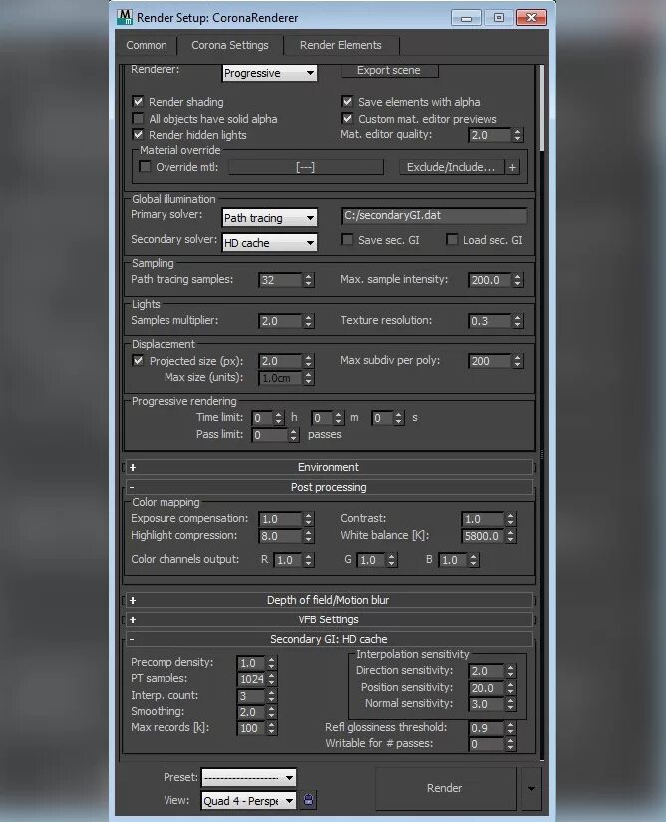
Task: Click the 3ds Max app icon in title bar
Action: pos(125,17)
